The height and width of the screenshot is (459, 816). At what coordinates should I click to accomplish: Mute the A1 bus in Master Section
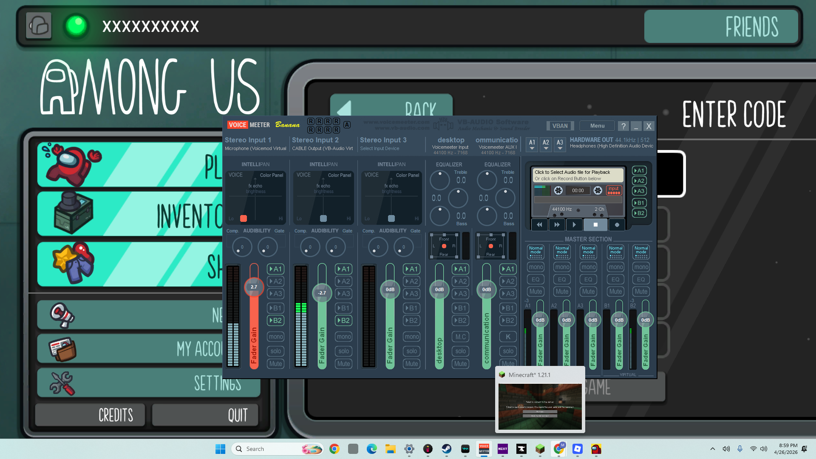[535, 292]
